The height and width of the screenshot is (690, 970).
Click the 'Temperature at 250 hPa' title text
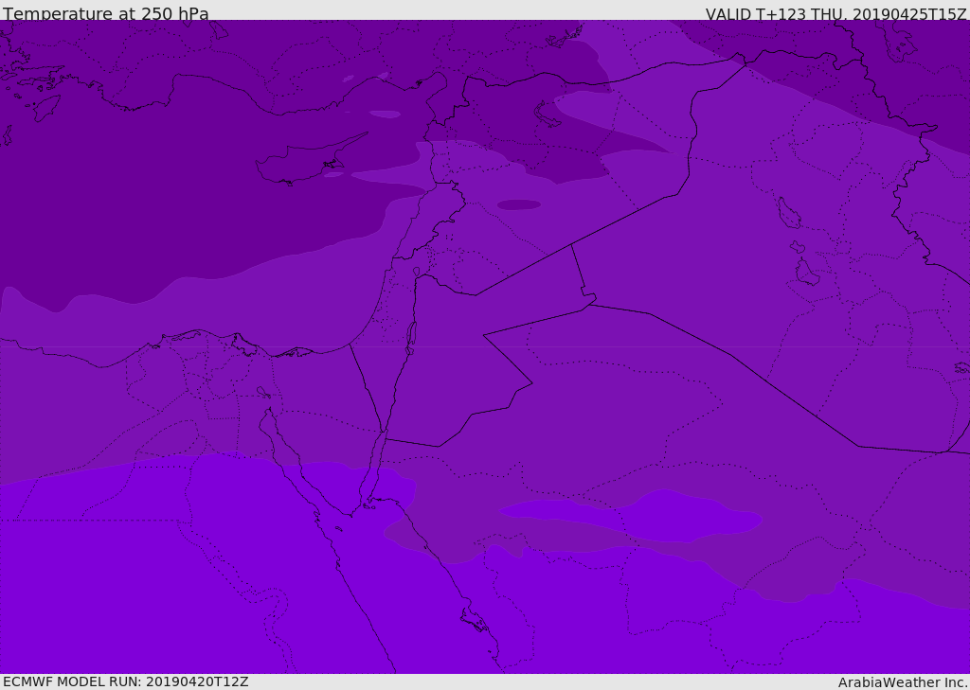tap(106, 13)
